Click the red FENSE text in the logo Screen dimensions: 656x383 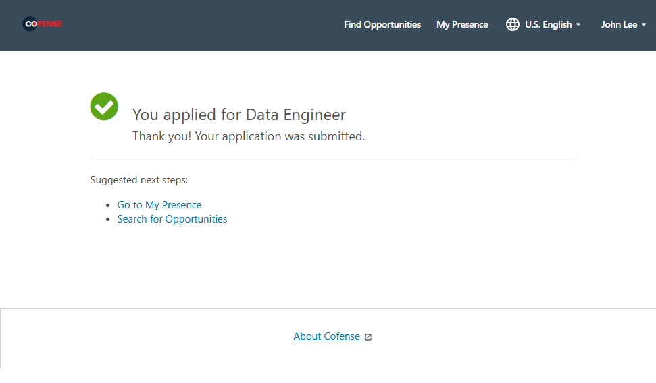[x=50, y=24]
